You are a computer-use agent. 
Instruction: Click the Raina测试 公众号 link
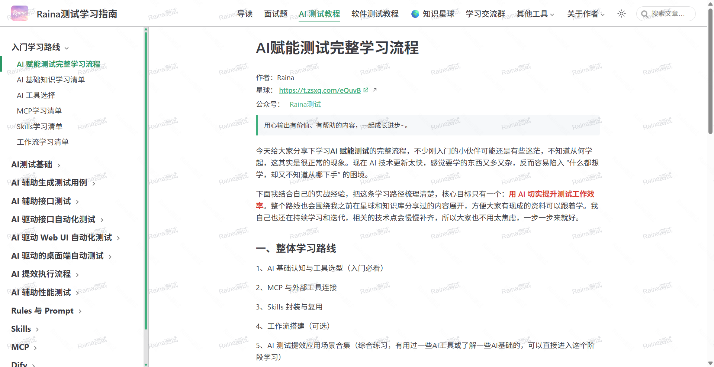click(x=305, y=104)
